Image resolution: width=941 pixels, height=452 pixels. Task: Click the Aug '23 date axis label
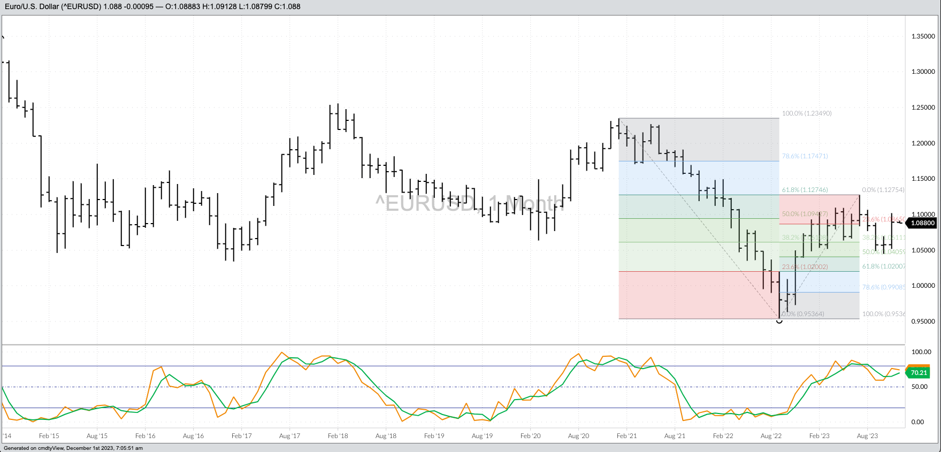point(867,436)
